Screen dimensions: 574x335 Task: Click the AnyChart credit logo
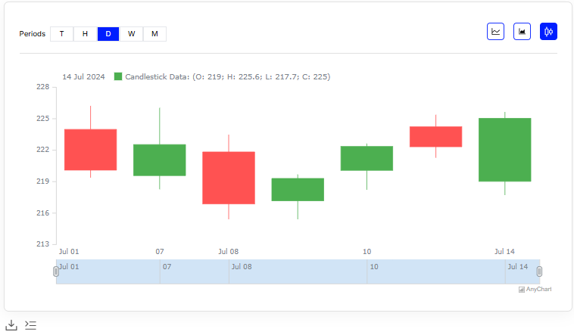535,289
